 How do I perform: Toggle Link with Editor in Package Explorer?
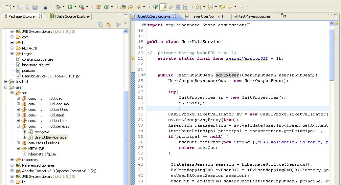point(108,24)
